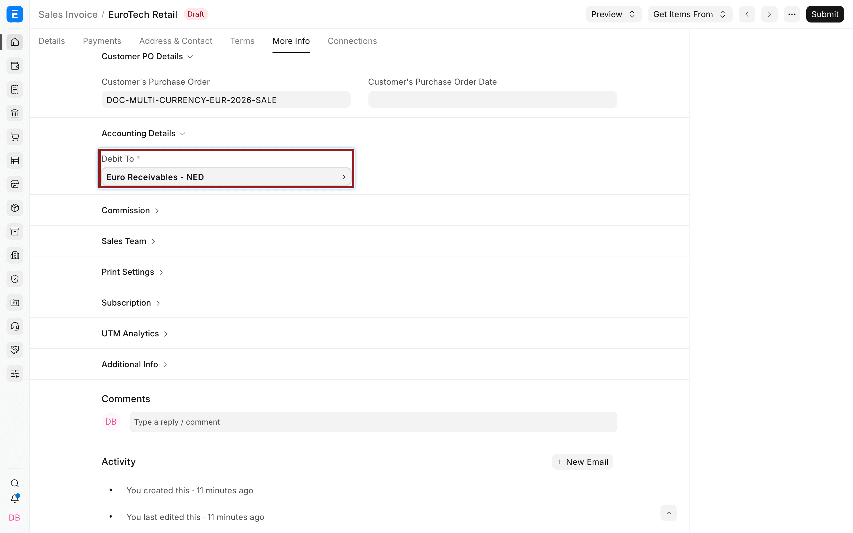Click the package box sidebar icon
Screen dimensions: 853x533
coord(15,208)
